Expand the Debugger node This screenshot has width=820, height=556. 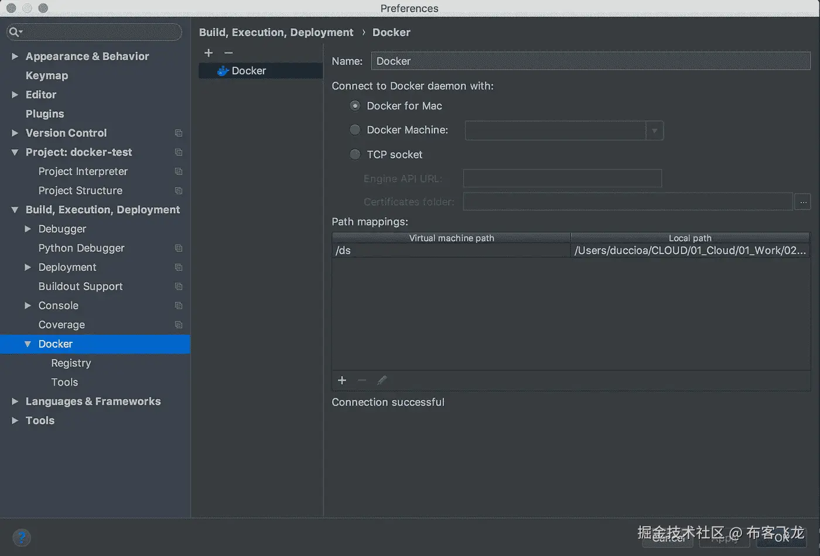pyautogui.click(x=28, y=229)
